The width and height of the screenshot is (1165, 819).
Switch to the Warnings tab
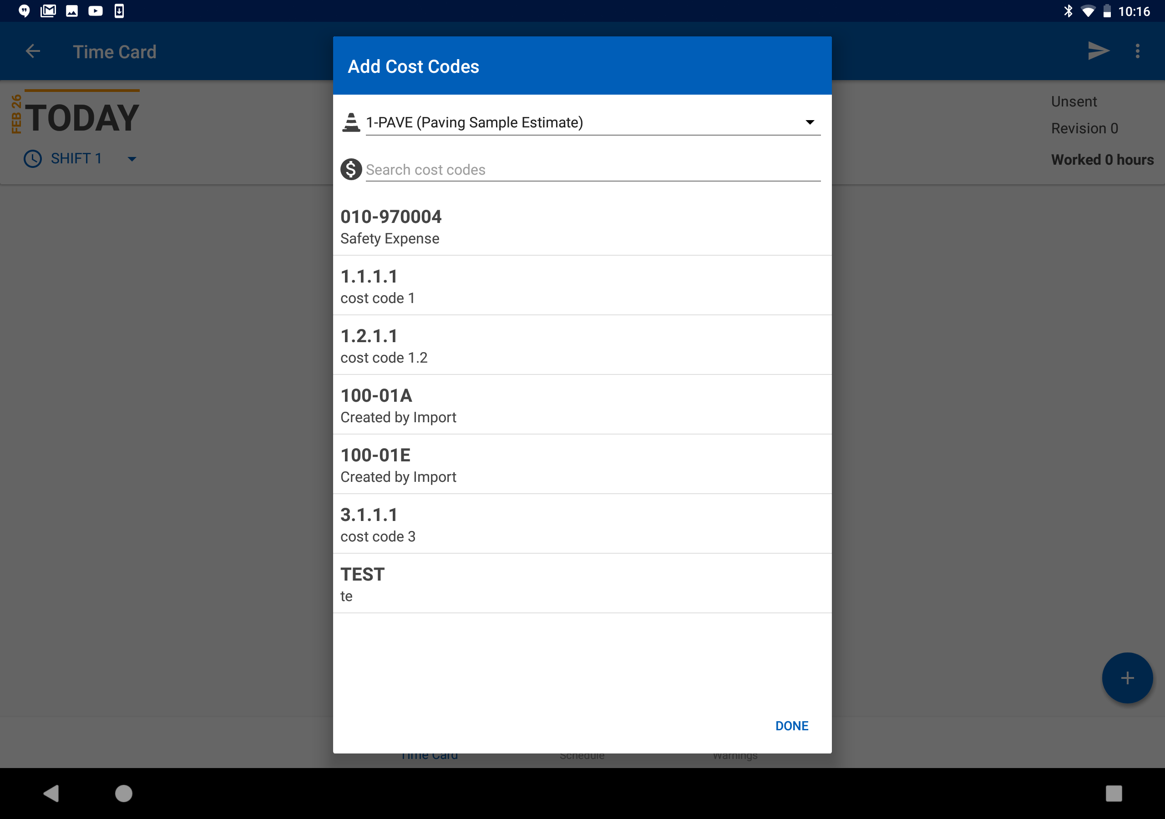(x=734, y=756)
